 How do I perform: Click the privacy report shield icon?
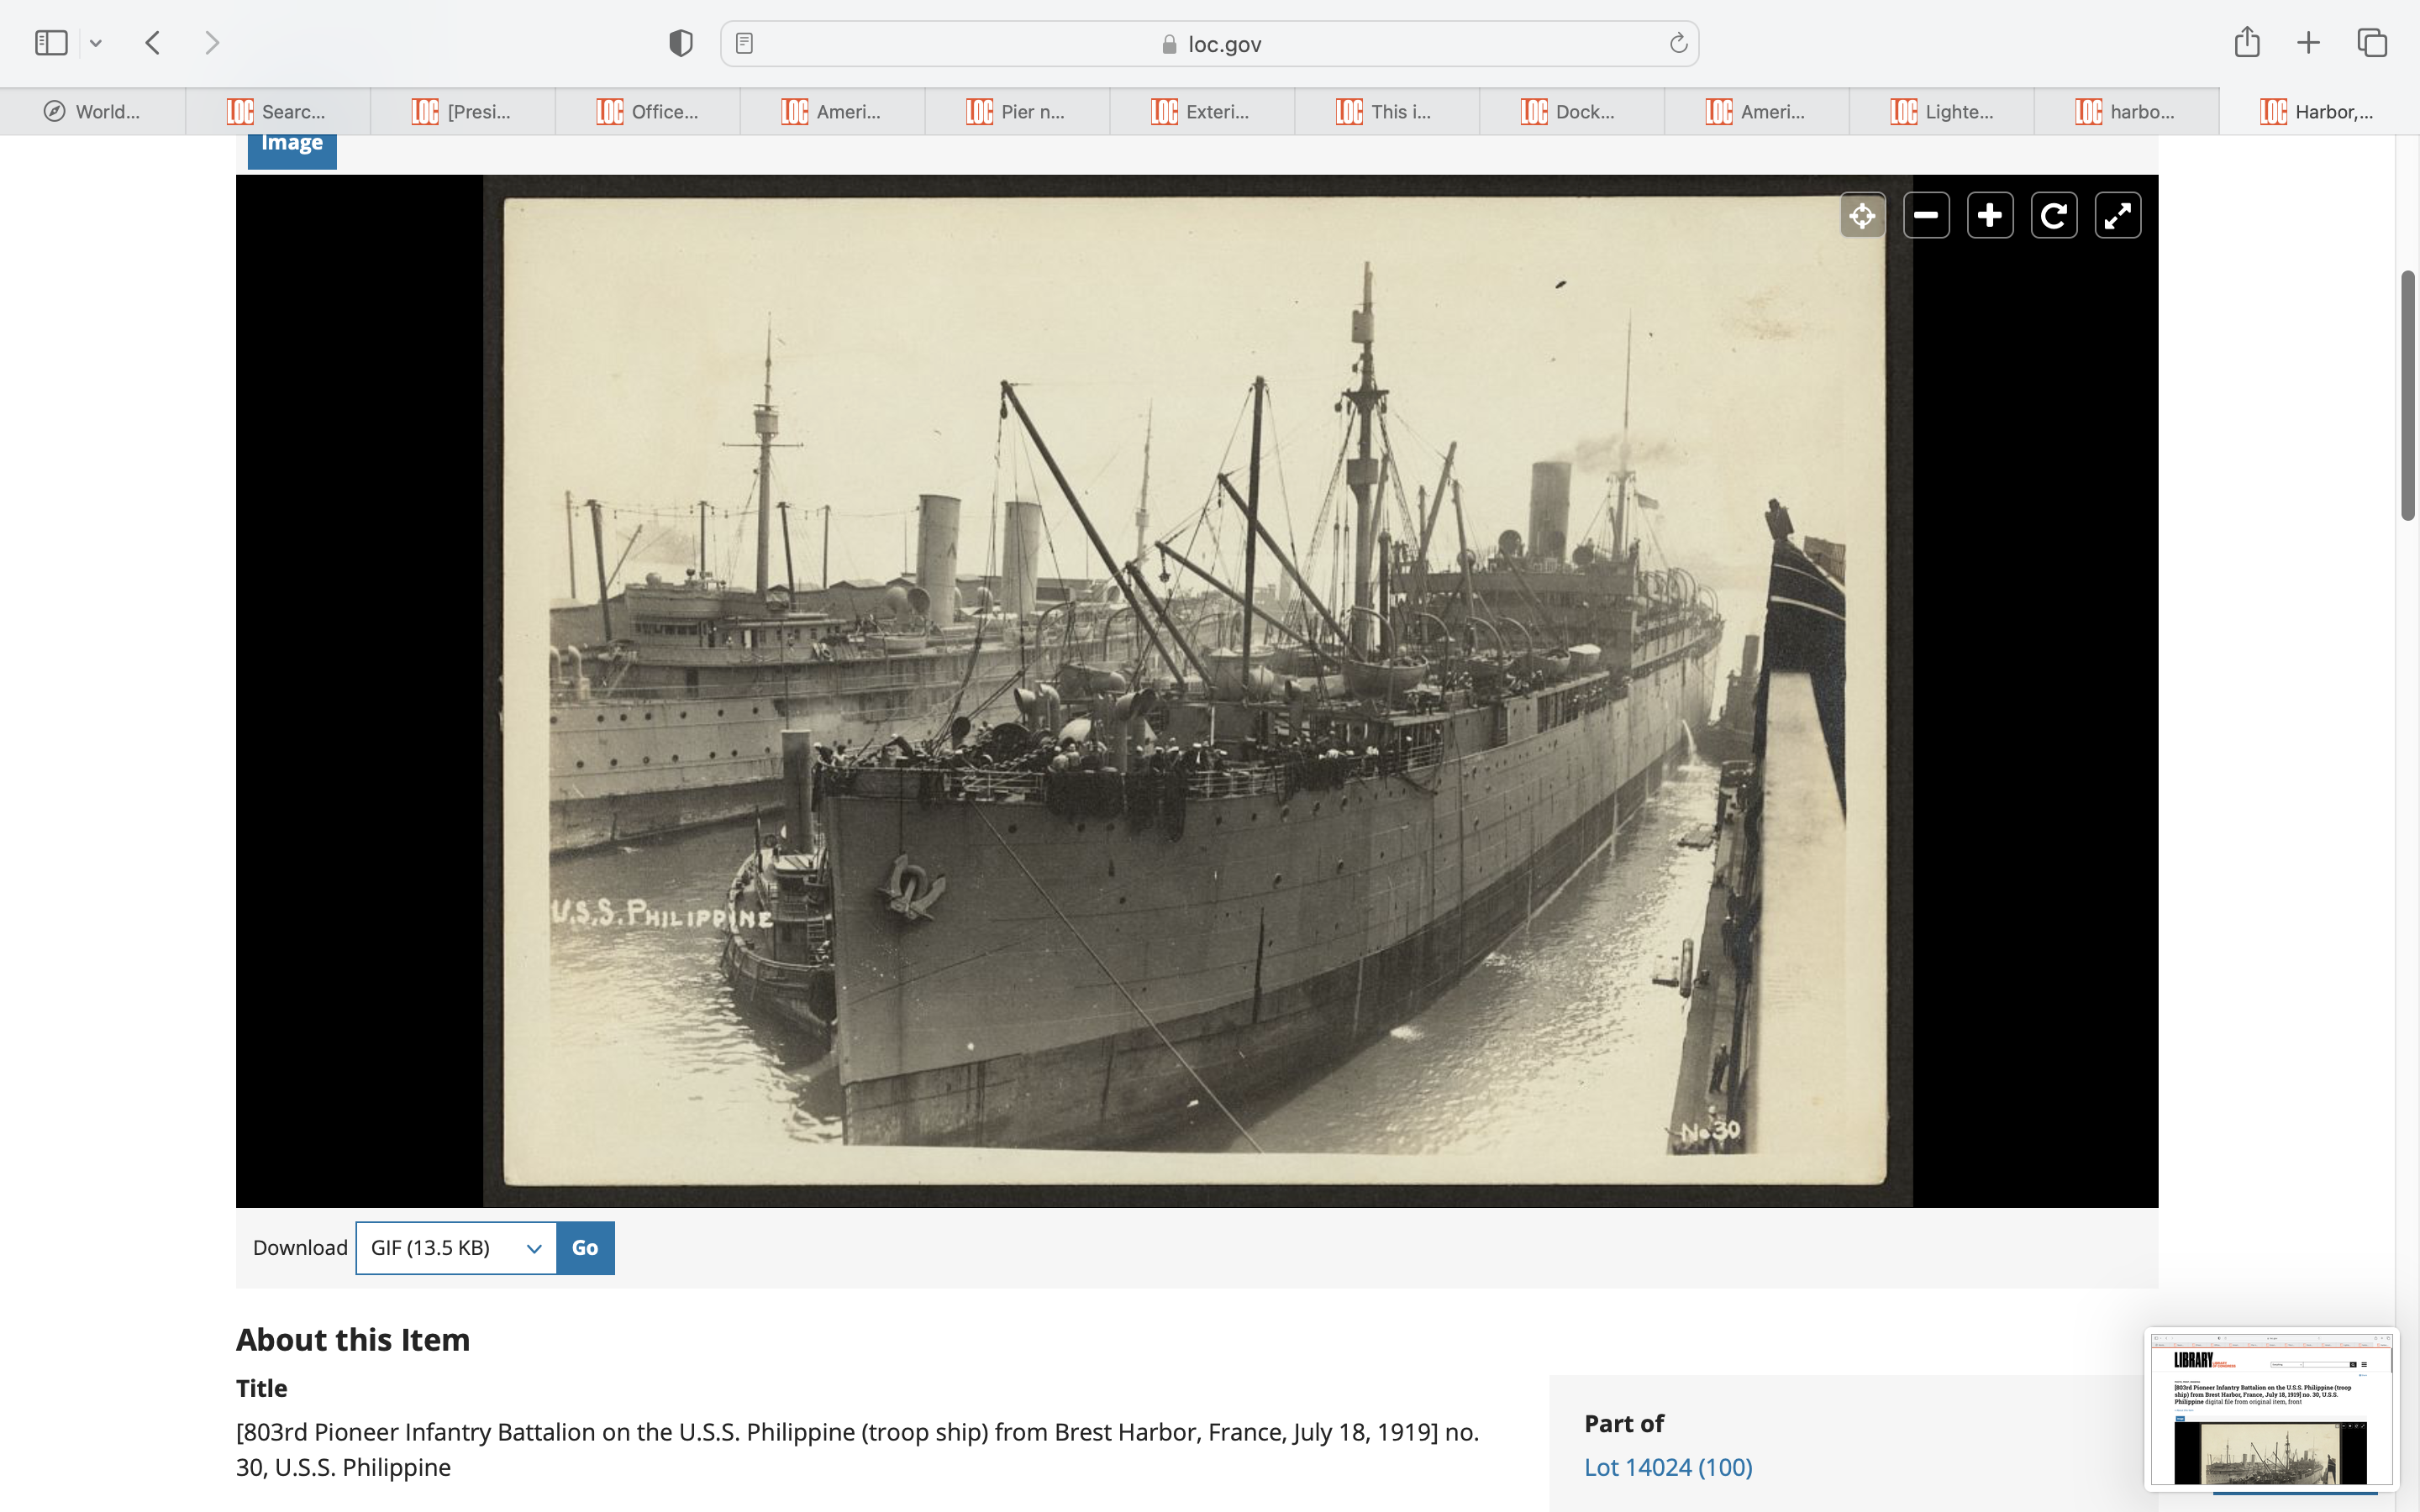coord(681,43)
